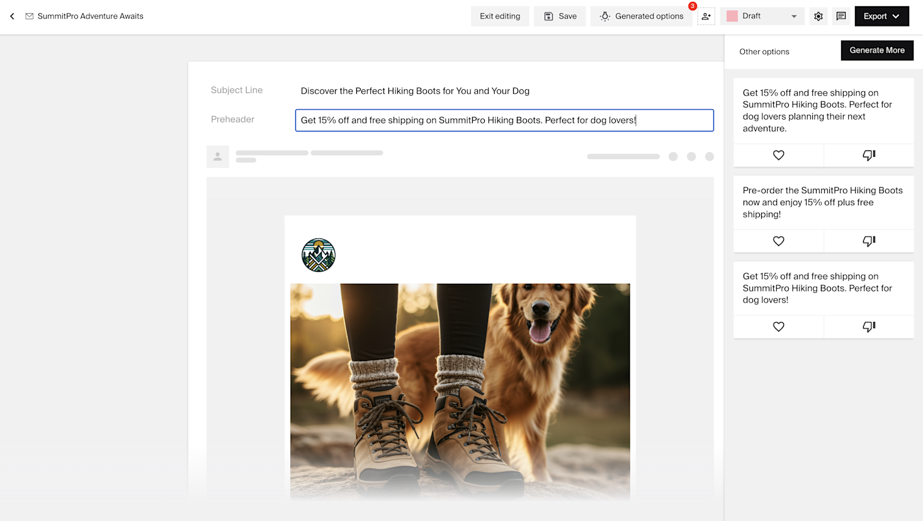Dislike the 'planning their next adventure' option
This screenshot has height=521, width=923.
pos(869,155)
